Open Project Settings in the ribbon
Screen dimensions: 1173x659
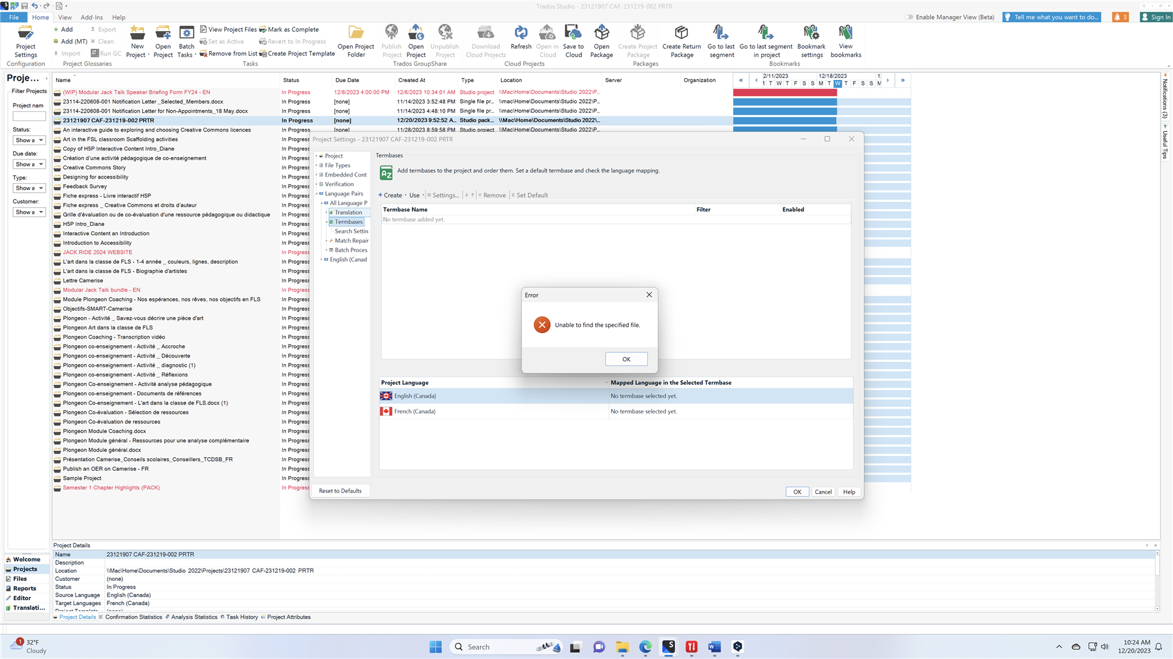25,42
